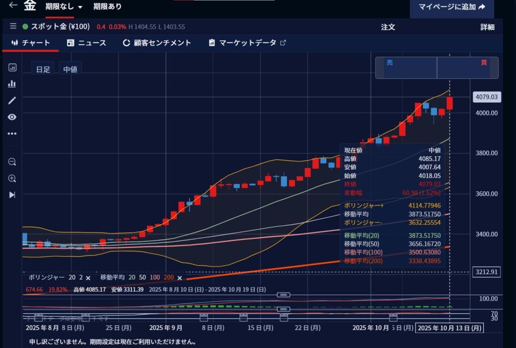Toggle visibility with the eye icon
This screenshot has height=348, width=516.
(x=12, y=117)
